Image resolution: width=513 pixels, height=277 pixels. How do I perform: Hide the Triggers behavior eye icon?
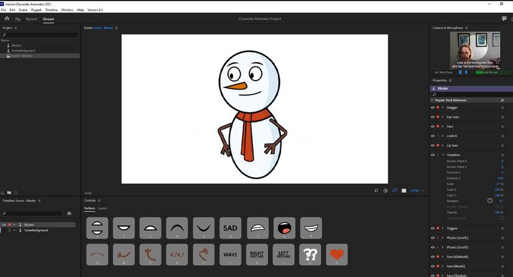pyautogui.click(x=433, y=229)
